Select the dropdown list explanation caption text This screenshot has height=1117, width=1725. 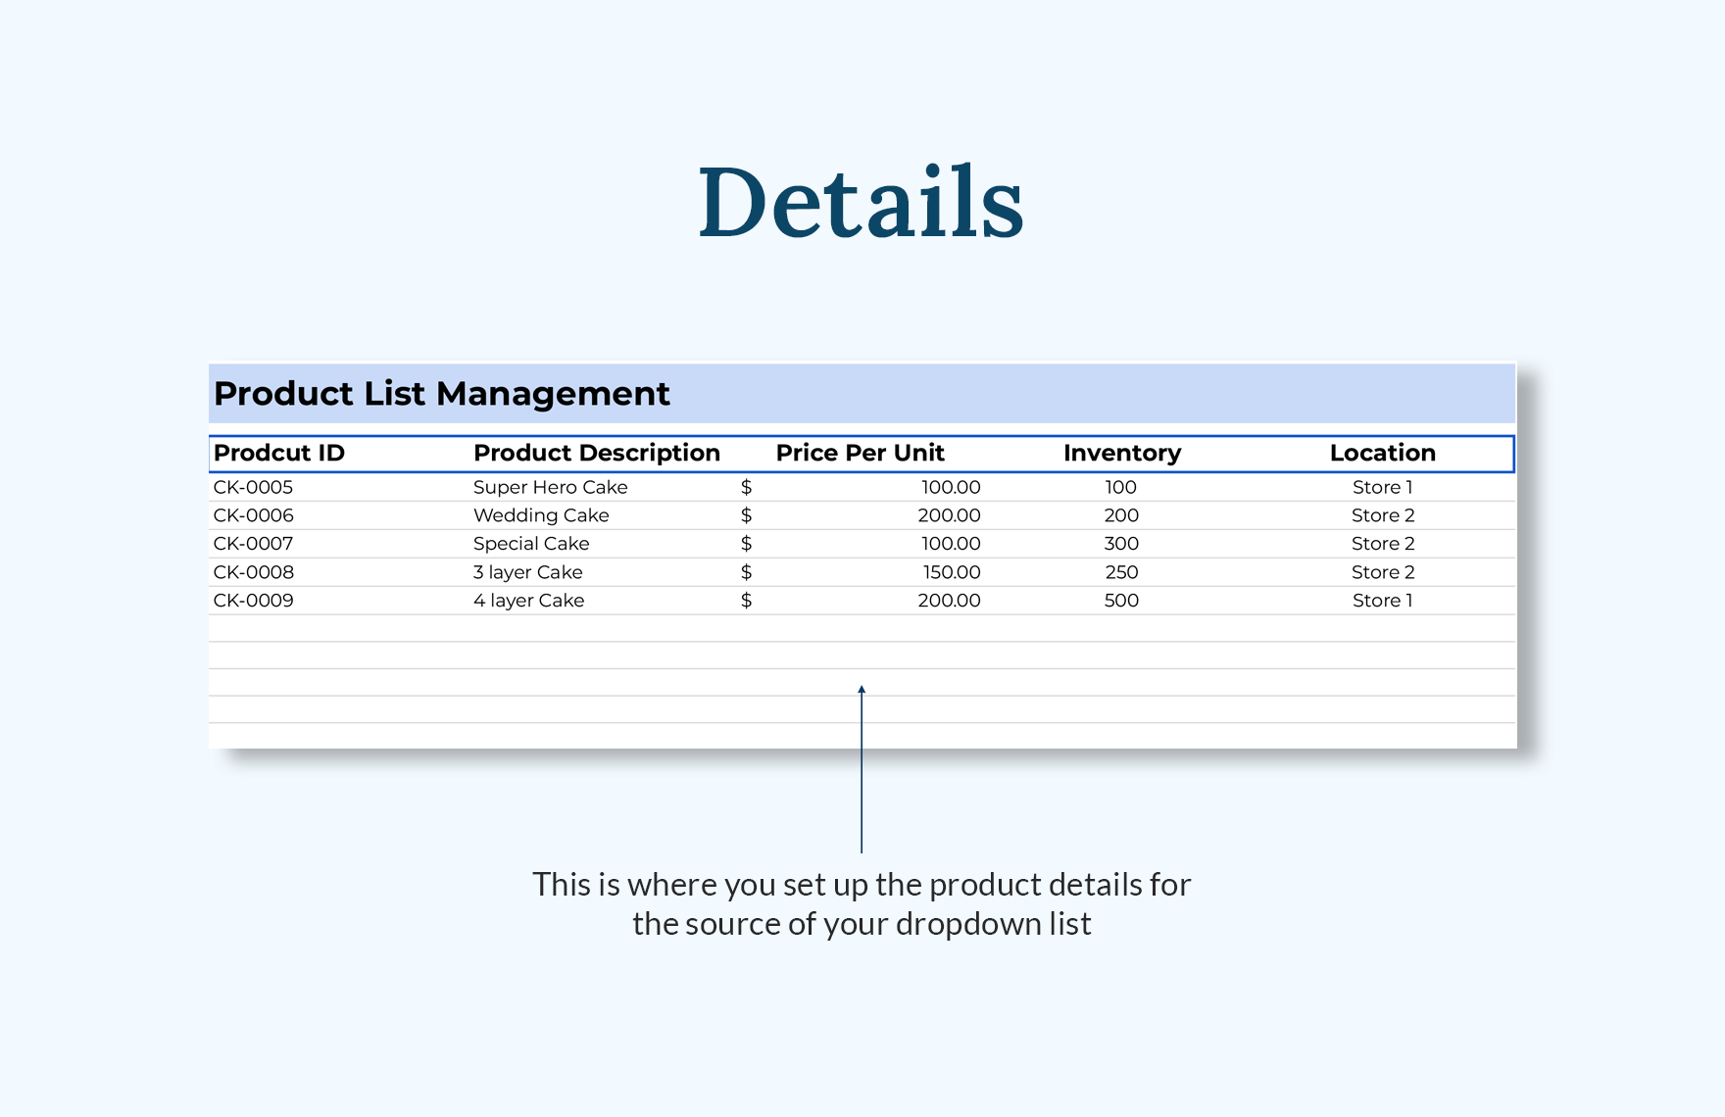[x=862, y=903]
